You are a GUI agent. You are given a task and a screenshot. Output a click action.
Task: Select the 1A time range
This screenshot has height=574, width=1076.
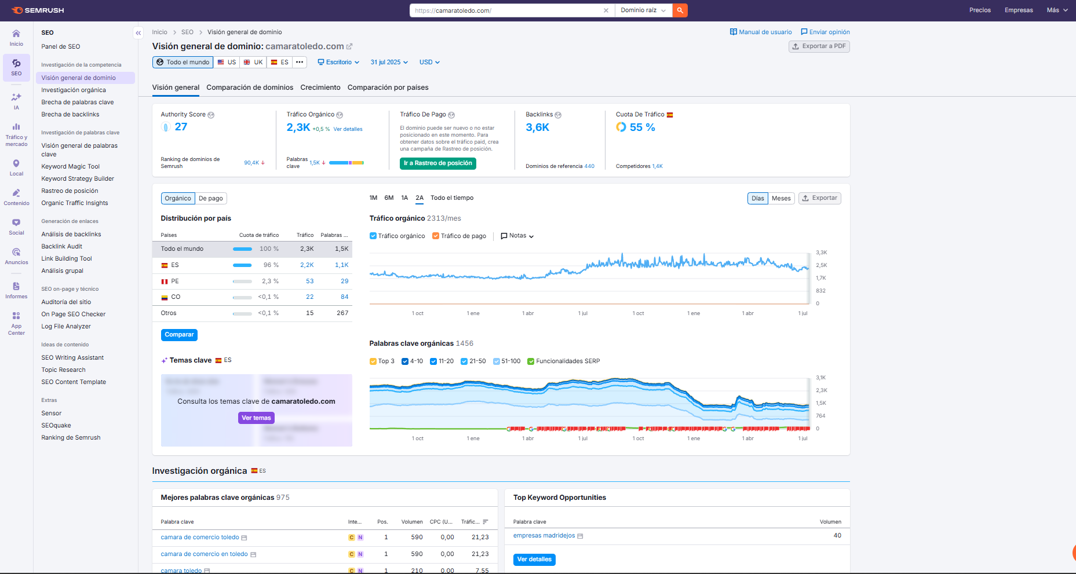coord(404,198)
